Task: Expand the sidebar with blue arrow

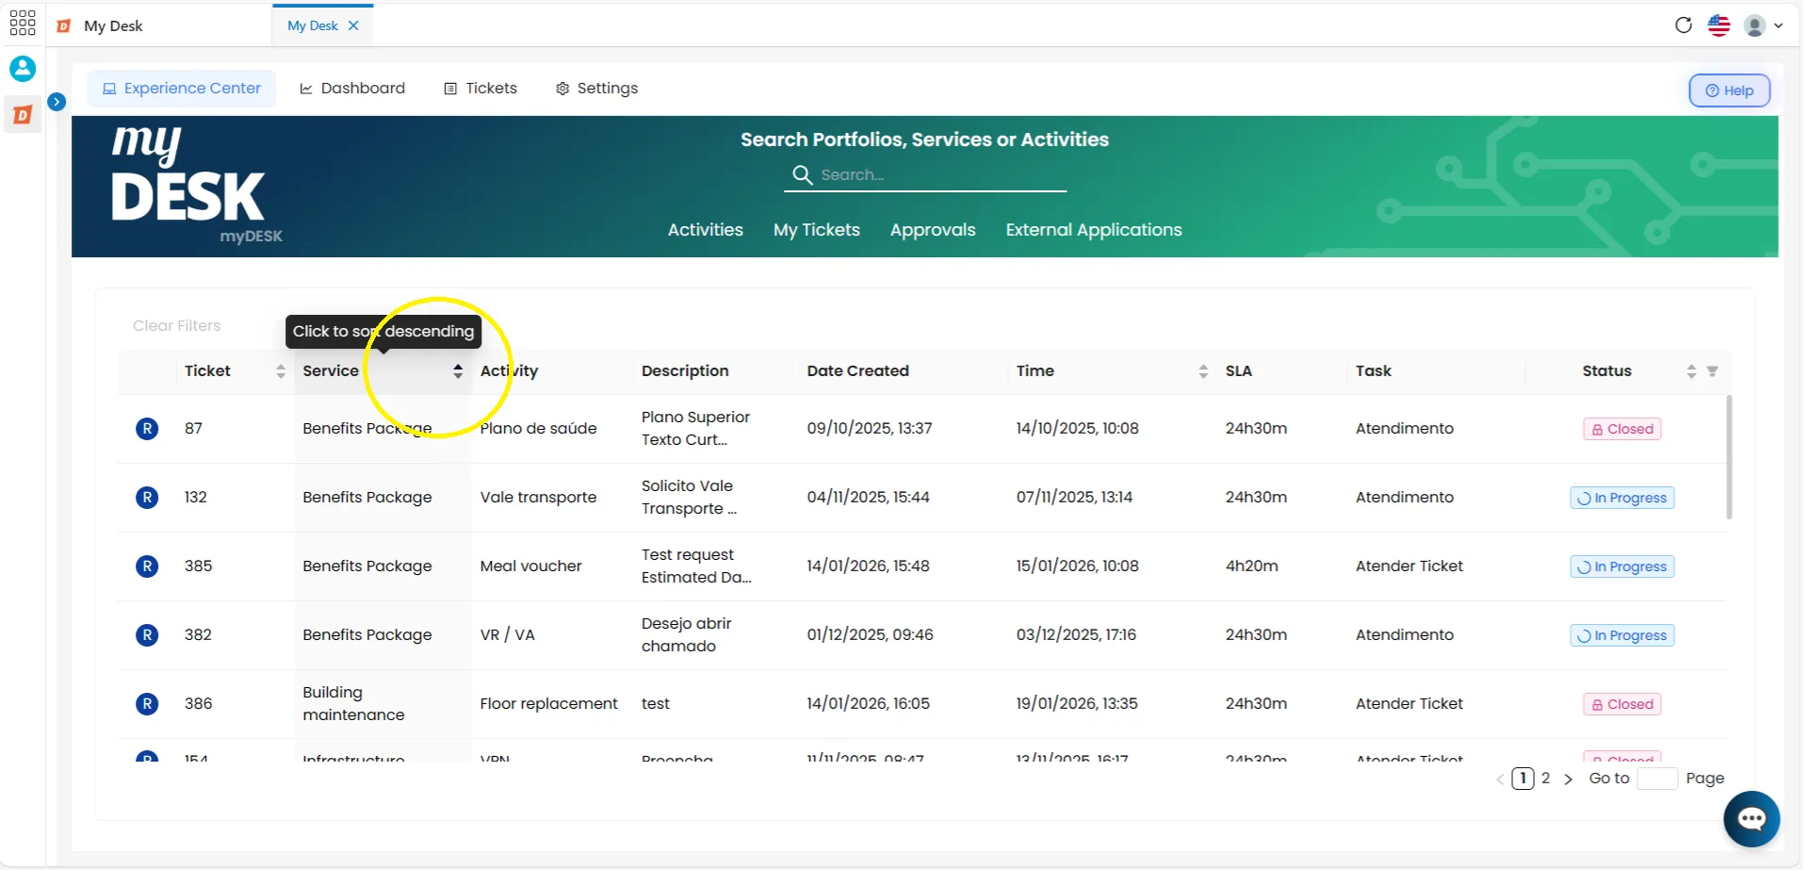Action: pyautogui.click(x=57, y=102)
